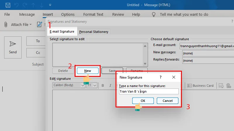Click the Bold formatting icon in signature editor
234x131 pixels.
click(103, 86)
